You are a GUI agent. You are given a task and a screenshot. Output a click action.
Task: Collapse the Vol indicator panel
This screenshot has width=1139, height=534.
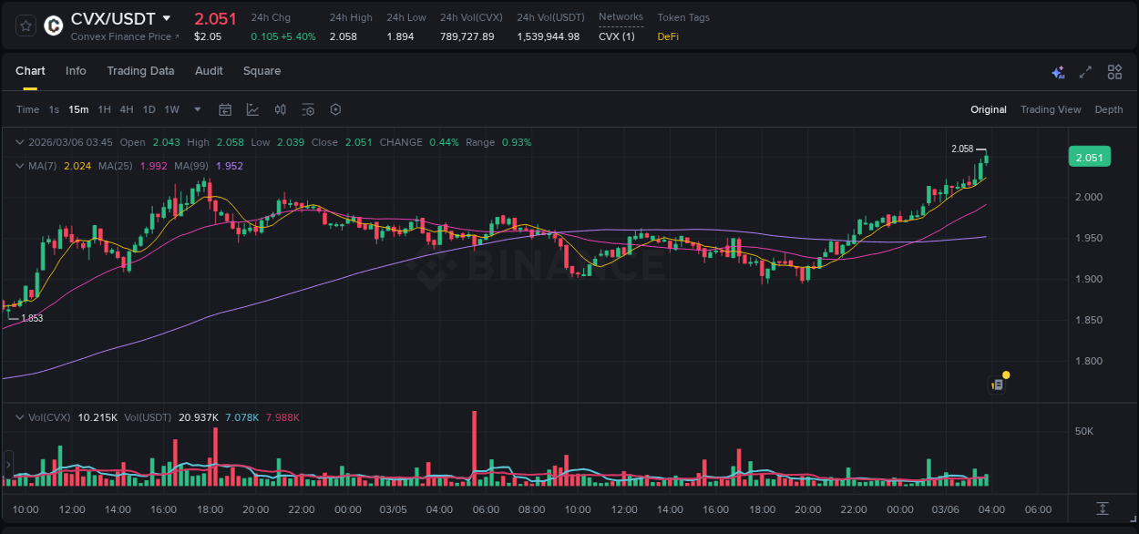tap(18, 416)
